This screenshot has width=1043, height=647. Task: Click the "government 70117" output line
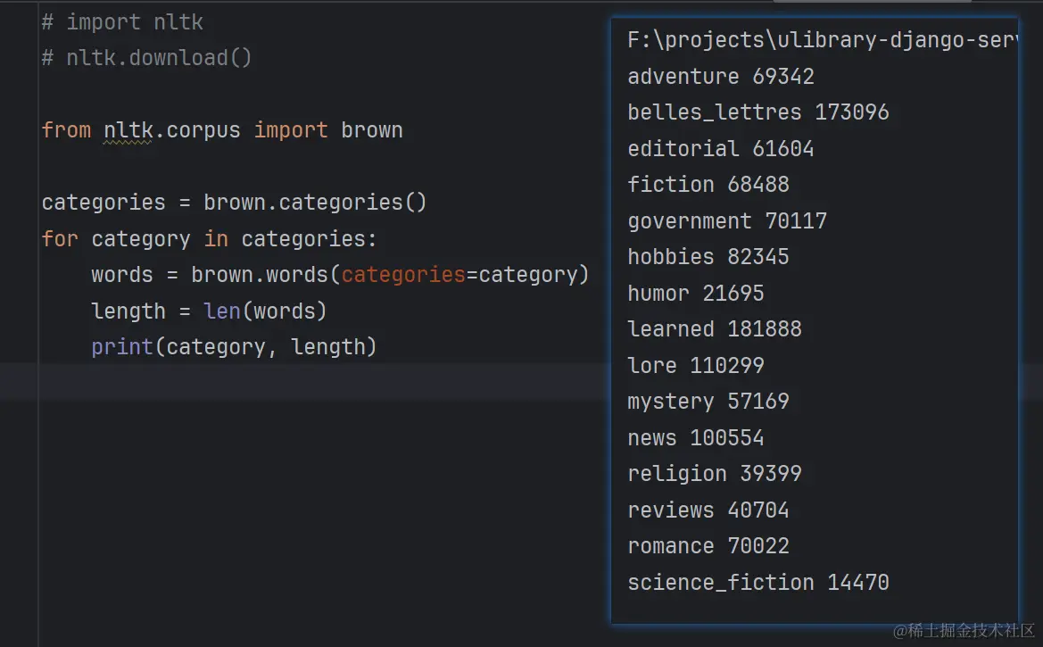726,220
